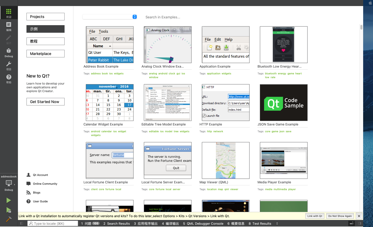373x227 pixels.
Task: Open the Design (设计) mode
Action: tap(9, 39)
